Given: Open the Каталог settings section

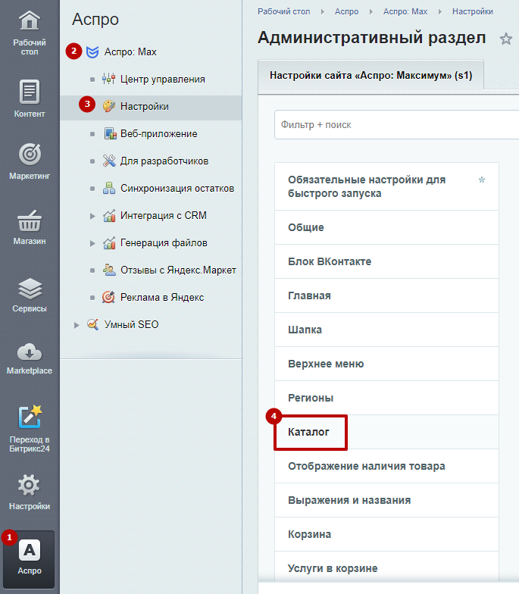Looking at the screenshot, I should click(x=386, y=432).
